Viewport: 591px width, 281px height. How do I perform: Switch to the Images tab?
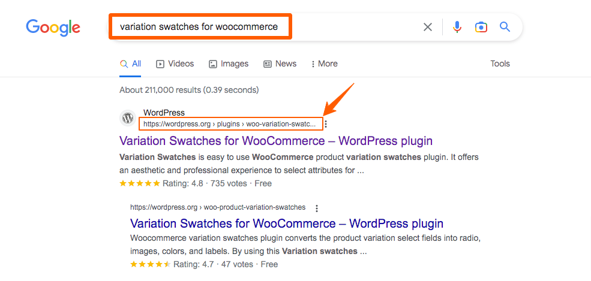point(229,64)
